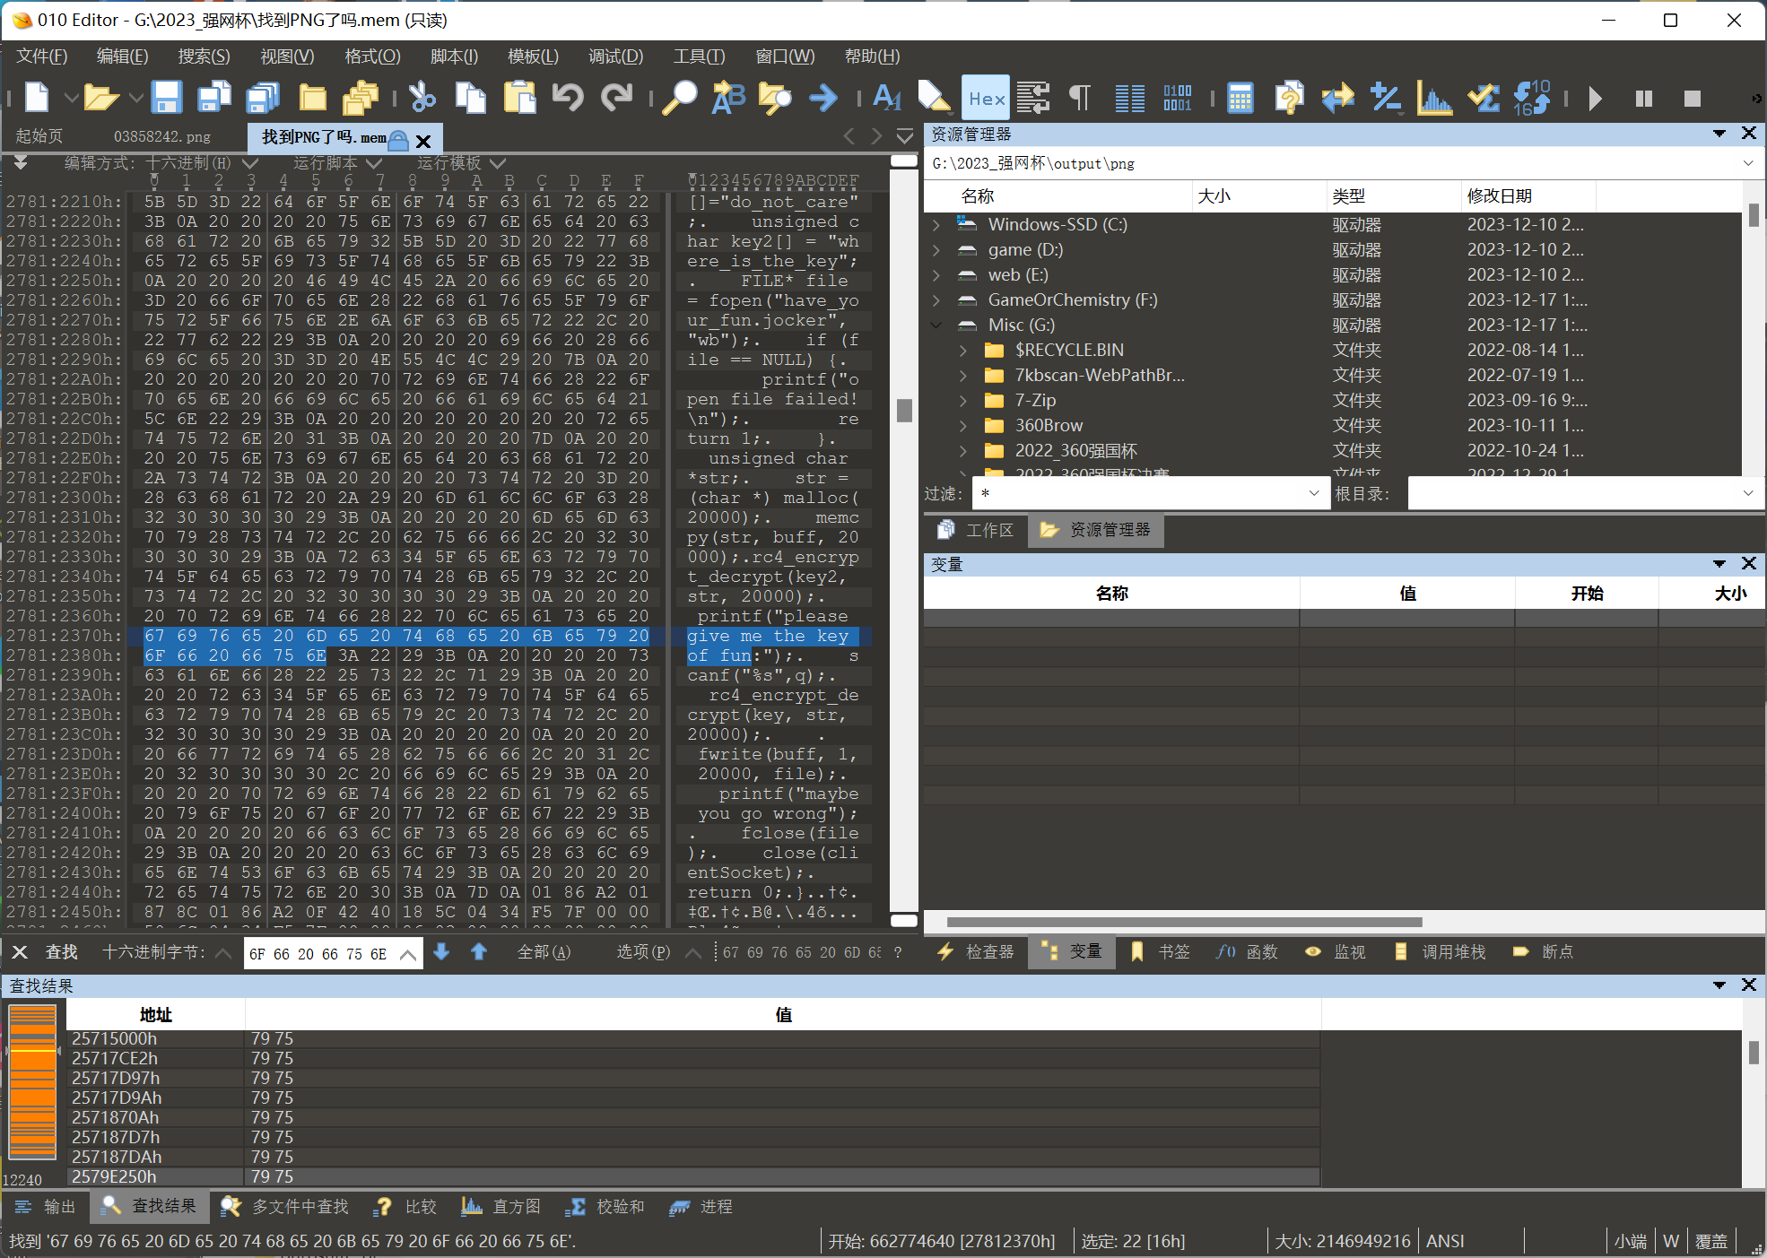The height and width of the screenshot is (1258, 1767).
Task: Open Find with the magnifying glass icon
Action: click(680, 97)
